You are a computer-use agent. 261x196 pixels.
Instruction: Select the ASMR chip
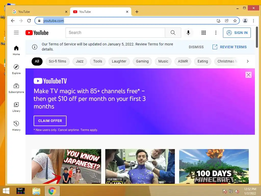point(183,61)
